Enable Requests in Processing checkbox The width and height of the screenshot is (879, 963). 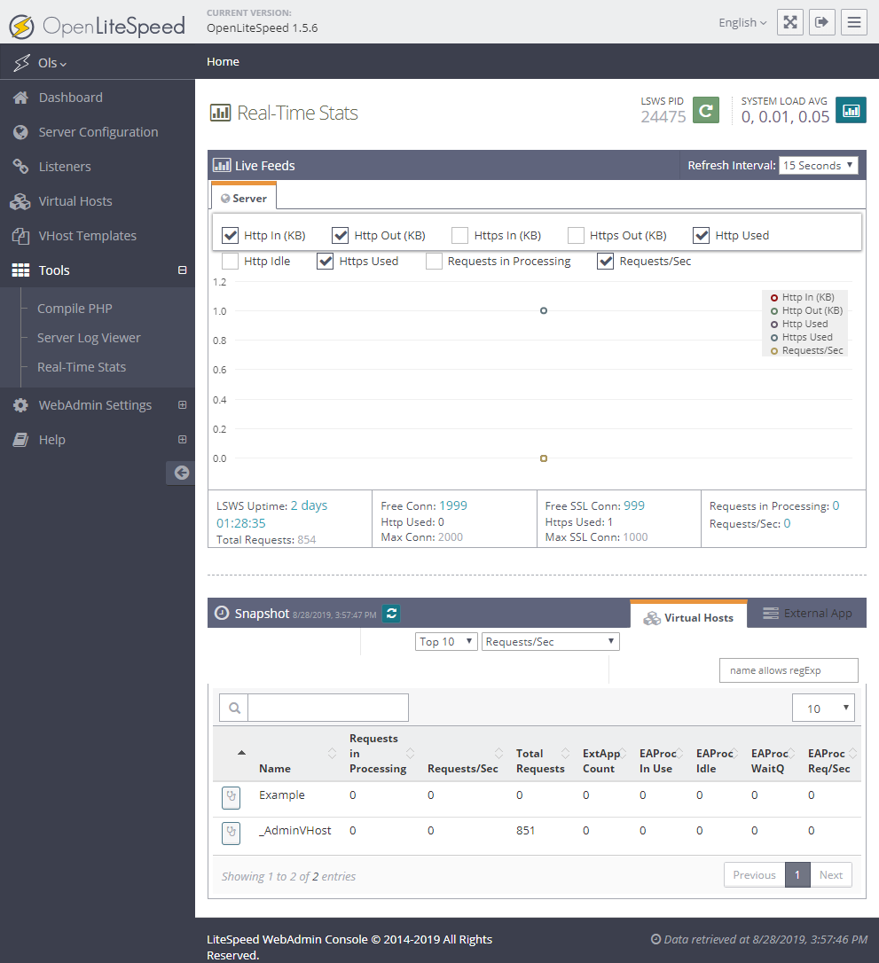(434, 261)
